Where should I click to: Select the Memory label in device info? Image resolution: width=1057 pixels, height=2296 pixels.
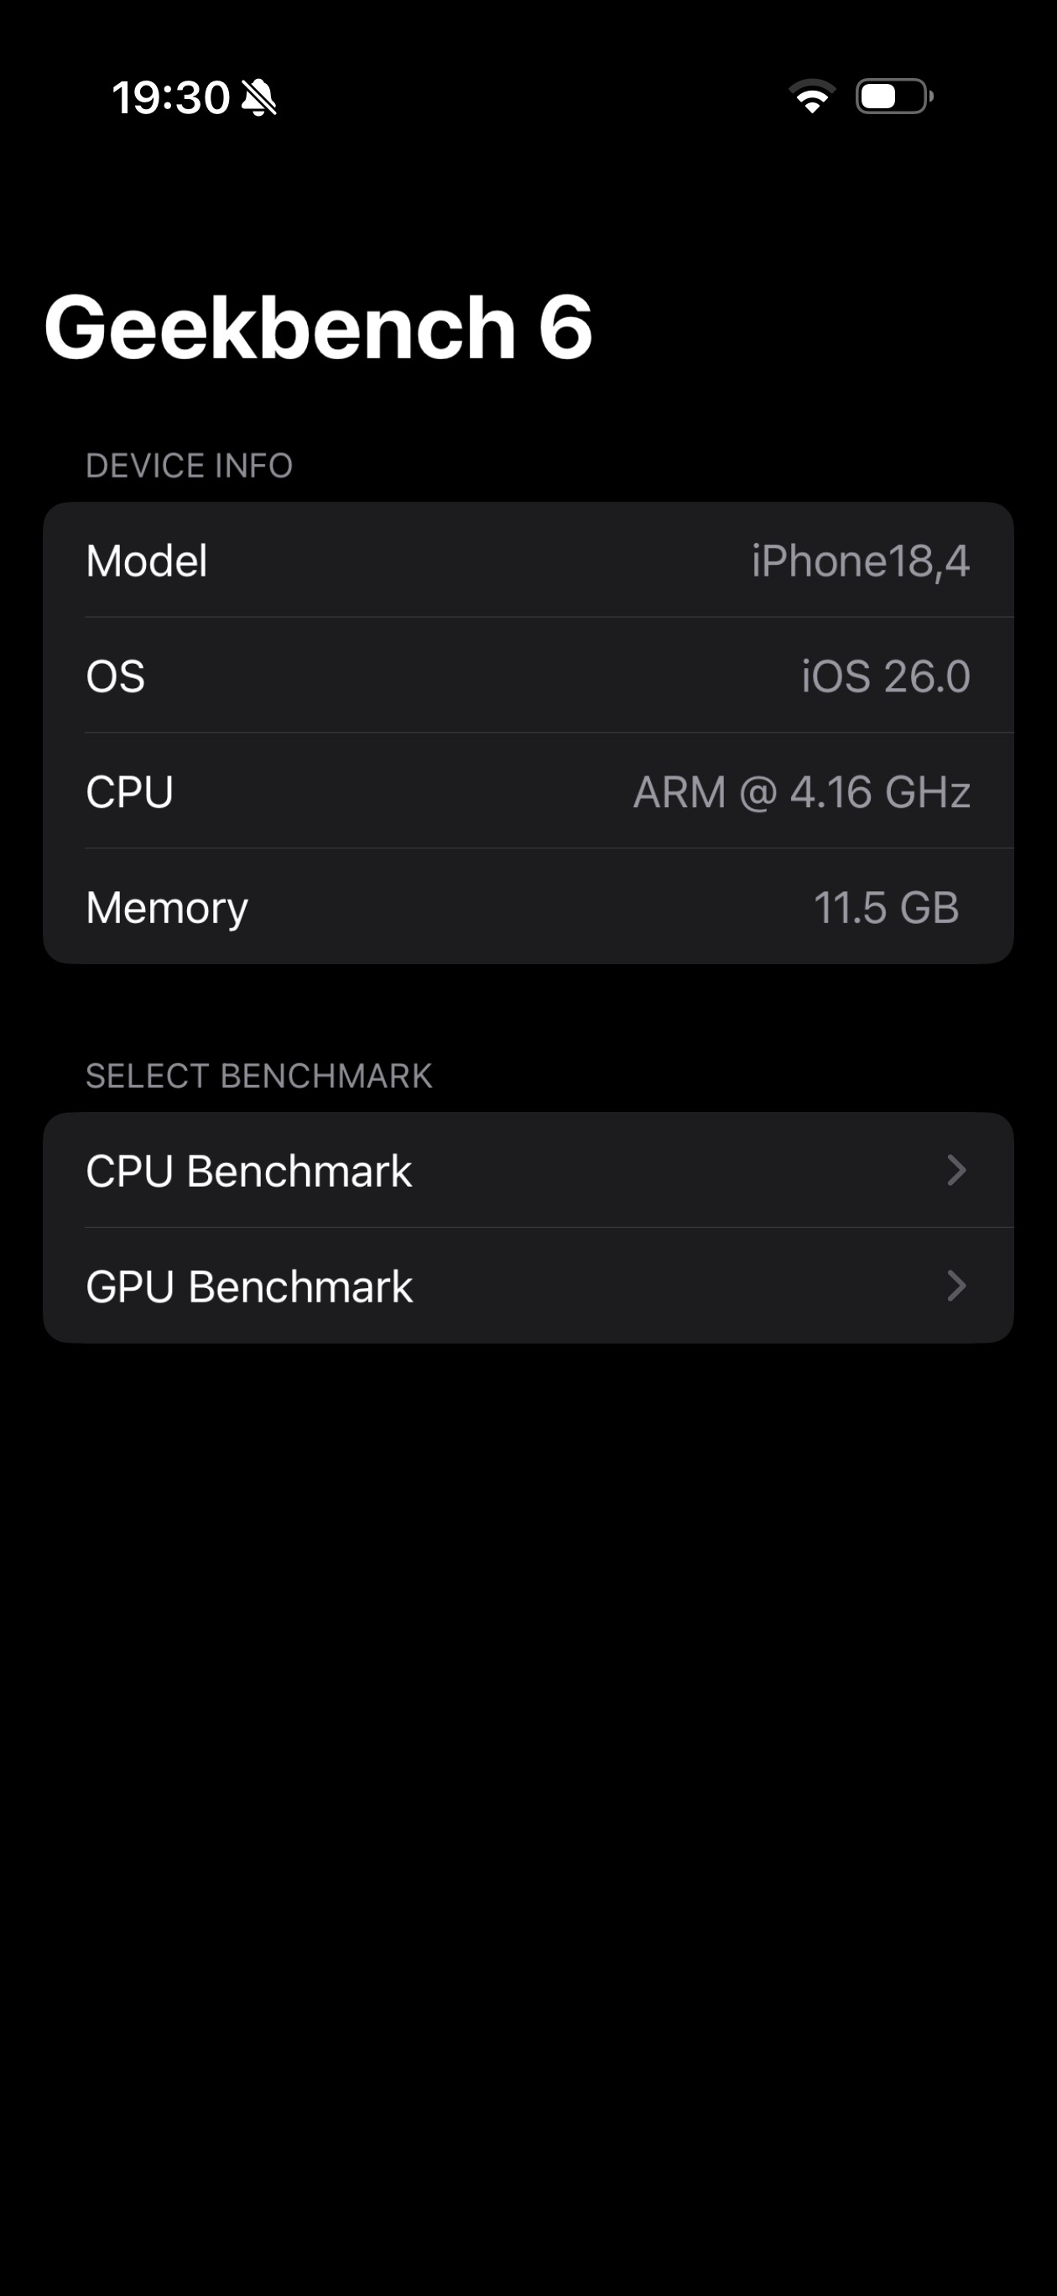pos(167,907)
